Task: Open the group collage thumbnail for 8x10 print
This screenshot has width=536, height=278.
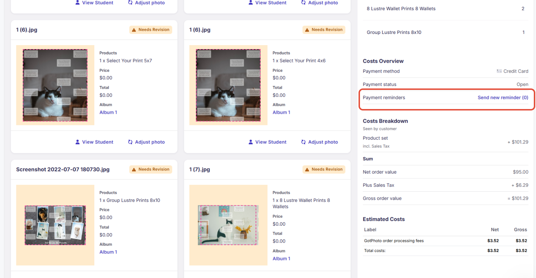Action: click(55, 225)
